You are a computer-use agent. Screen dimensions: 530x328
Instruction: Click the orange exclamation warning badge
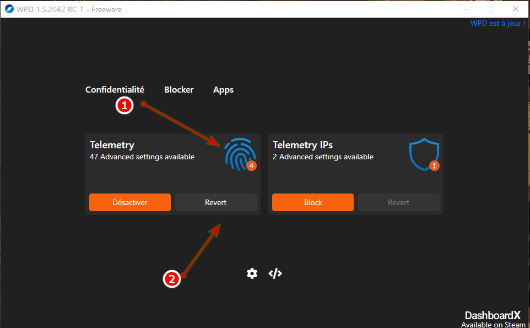click(x=434, y=165)
